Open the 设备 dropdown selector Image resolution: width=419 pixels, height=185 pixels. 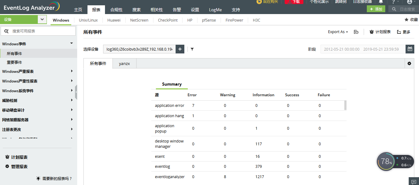point(42,20)
